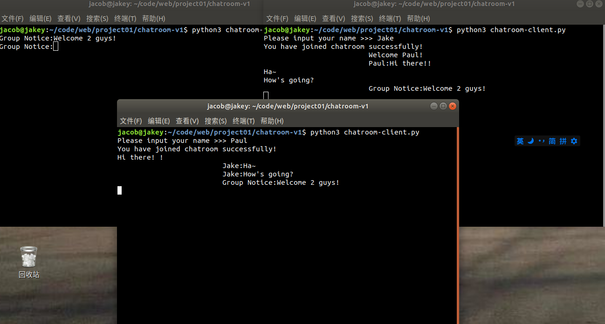
Task: Open 搜索(S) menu in the Paul terminal window
Action: click(x=216, y=121)
